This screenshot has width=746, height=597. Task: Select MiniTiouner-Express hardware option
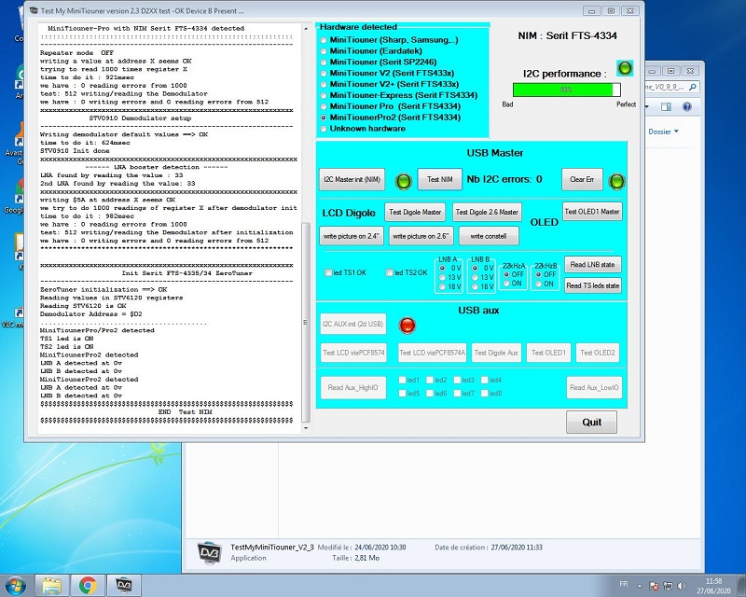coord(324,94)
